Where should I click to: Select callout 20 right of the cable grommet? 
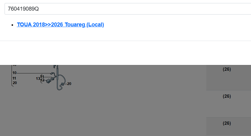point(69,84)
